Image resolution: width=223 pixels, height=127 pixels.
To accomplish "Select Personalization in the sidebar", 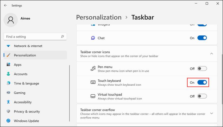I will 35,55.
